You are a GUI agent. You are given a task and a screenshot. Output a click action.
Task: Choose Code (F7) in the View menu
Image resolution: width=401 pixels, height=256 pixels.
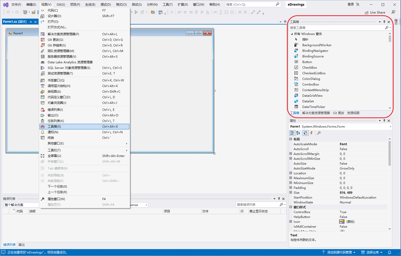click(84, 10)
